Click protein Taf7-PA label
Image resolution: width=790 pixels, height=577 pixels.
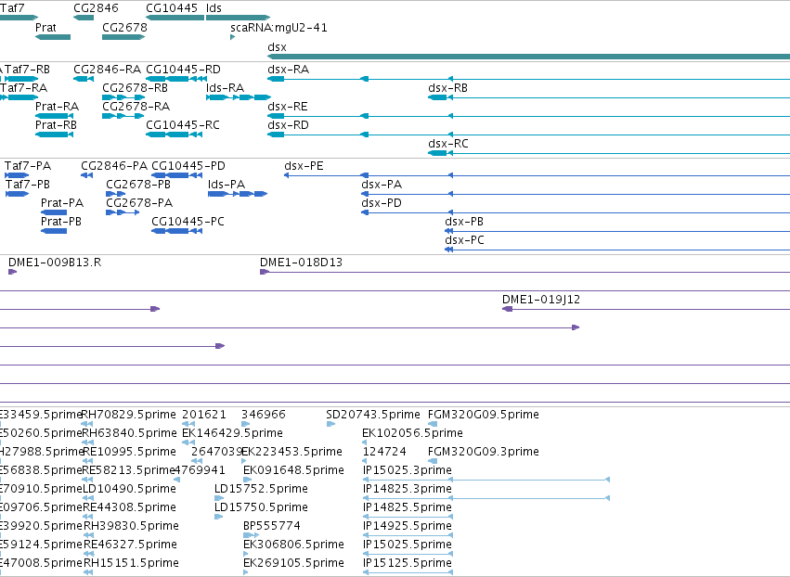click(28, 166)
